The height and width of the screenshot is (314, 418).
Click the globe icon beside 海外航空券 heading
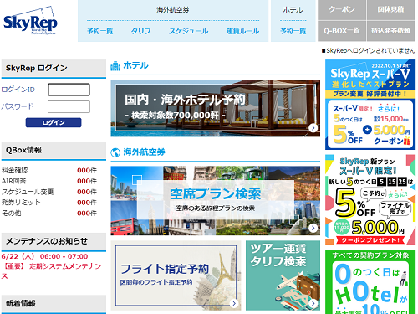(115, 152)
